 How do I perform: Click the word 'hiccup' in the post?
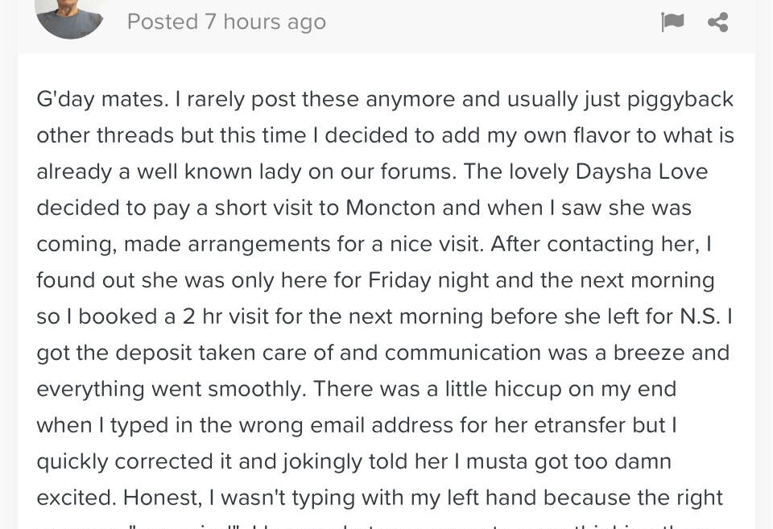(x=527, y=389)
